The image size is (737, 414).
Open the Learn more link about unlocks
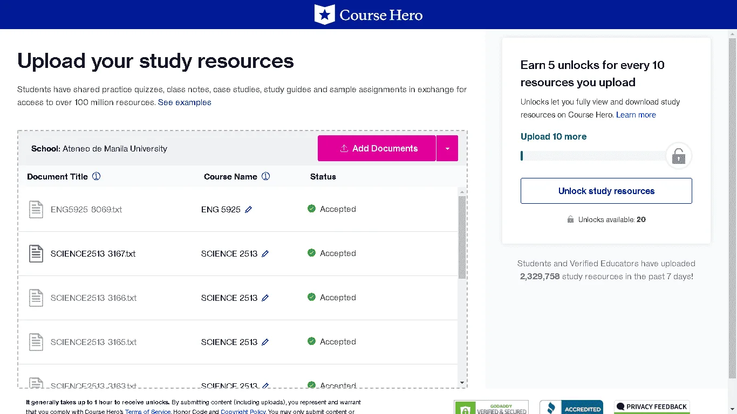pyautogui.click(x=636, y=115)
